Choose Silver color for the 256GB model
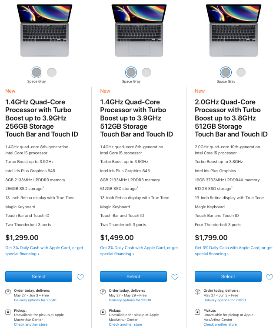This screenshot has height=330, width=276. pos(52,72)
